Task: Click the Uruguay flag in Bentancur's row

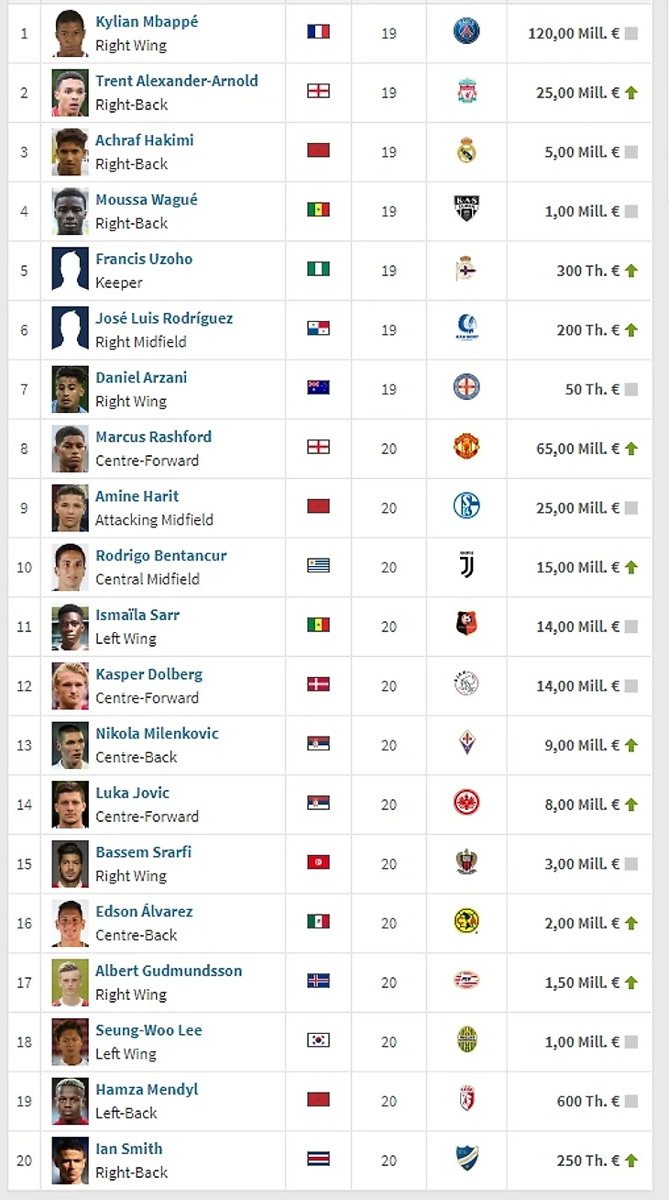Action: click(x=318, y=566)
